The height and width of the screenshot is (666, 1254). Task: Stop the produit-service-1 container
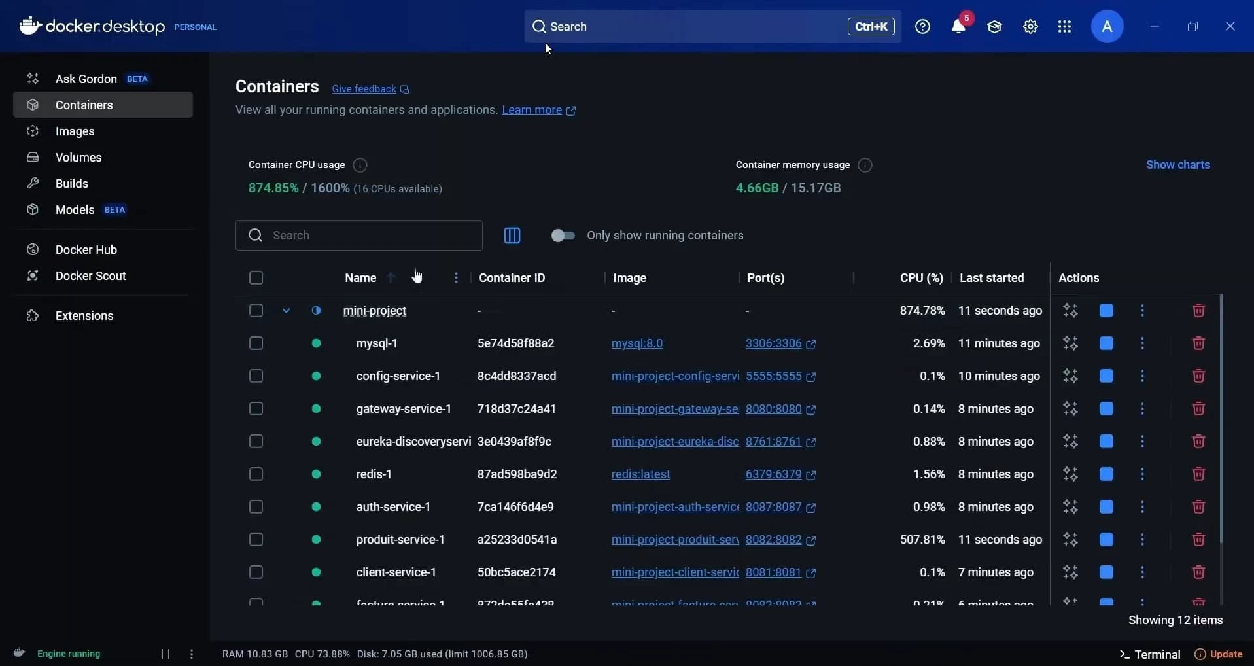click(1106, 540)
